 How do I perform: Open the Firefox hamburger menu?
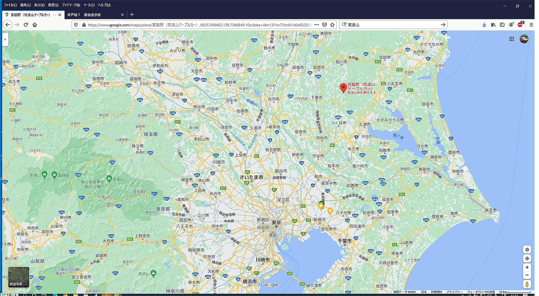point(531,25)
